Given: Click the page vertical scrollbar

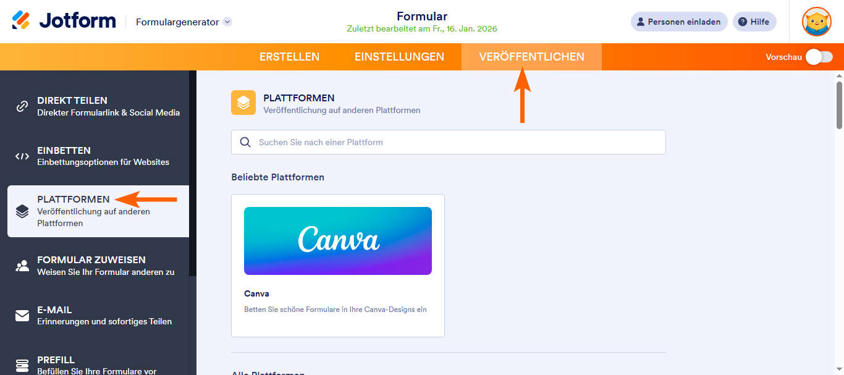Looking at the screenshot, I should (839, 105).
